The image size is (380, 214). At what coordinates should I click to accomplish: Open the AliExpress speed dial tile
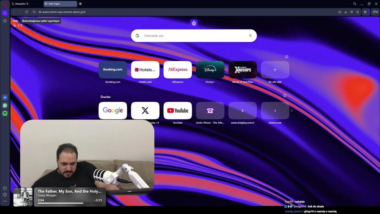(x=178, y=70)
